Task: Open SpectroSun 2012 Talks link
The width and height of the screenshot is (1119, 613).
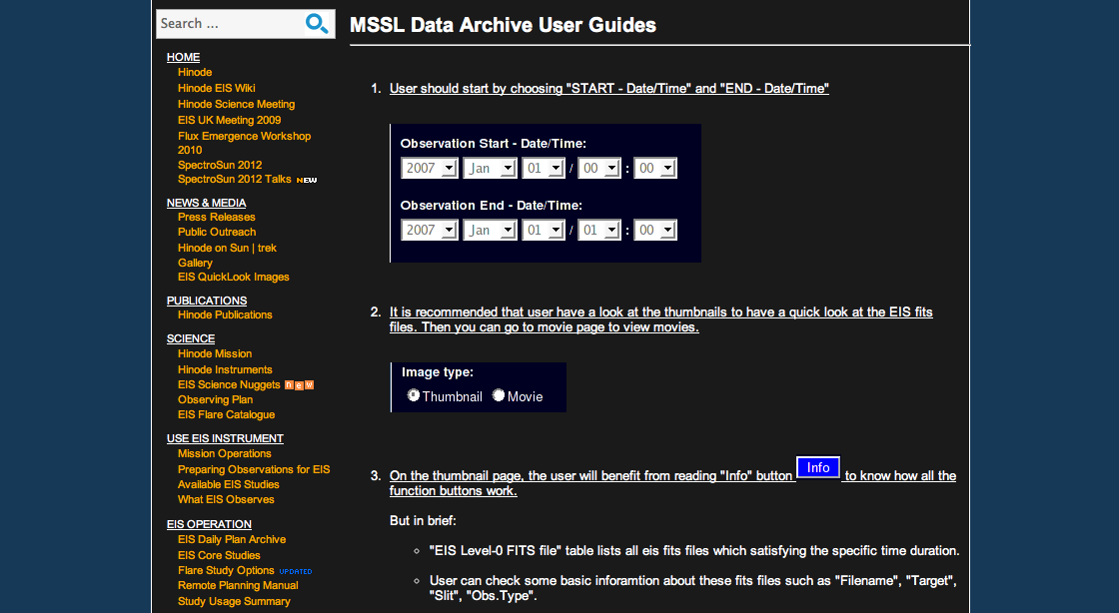Action: (235, 180)
